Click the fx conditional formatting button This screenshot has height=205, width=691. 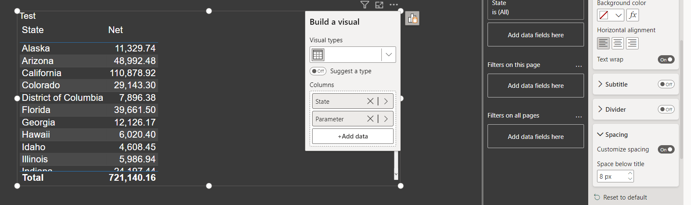click(x=633, y=15)
